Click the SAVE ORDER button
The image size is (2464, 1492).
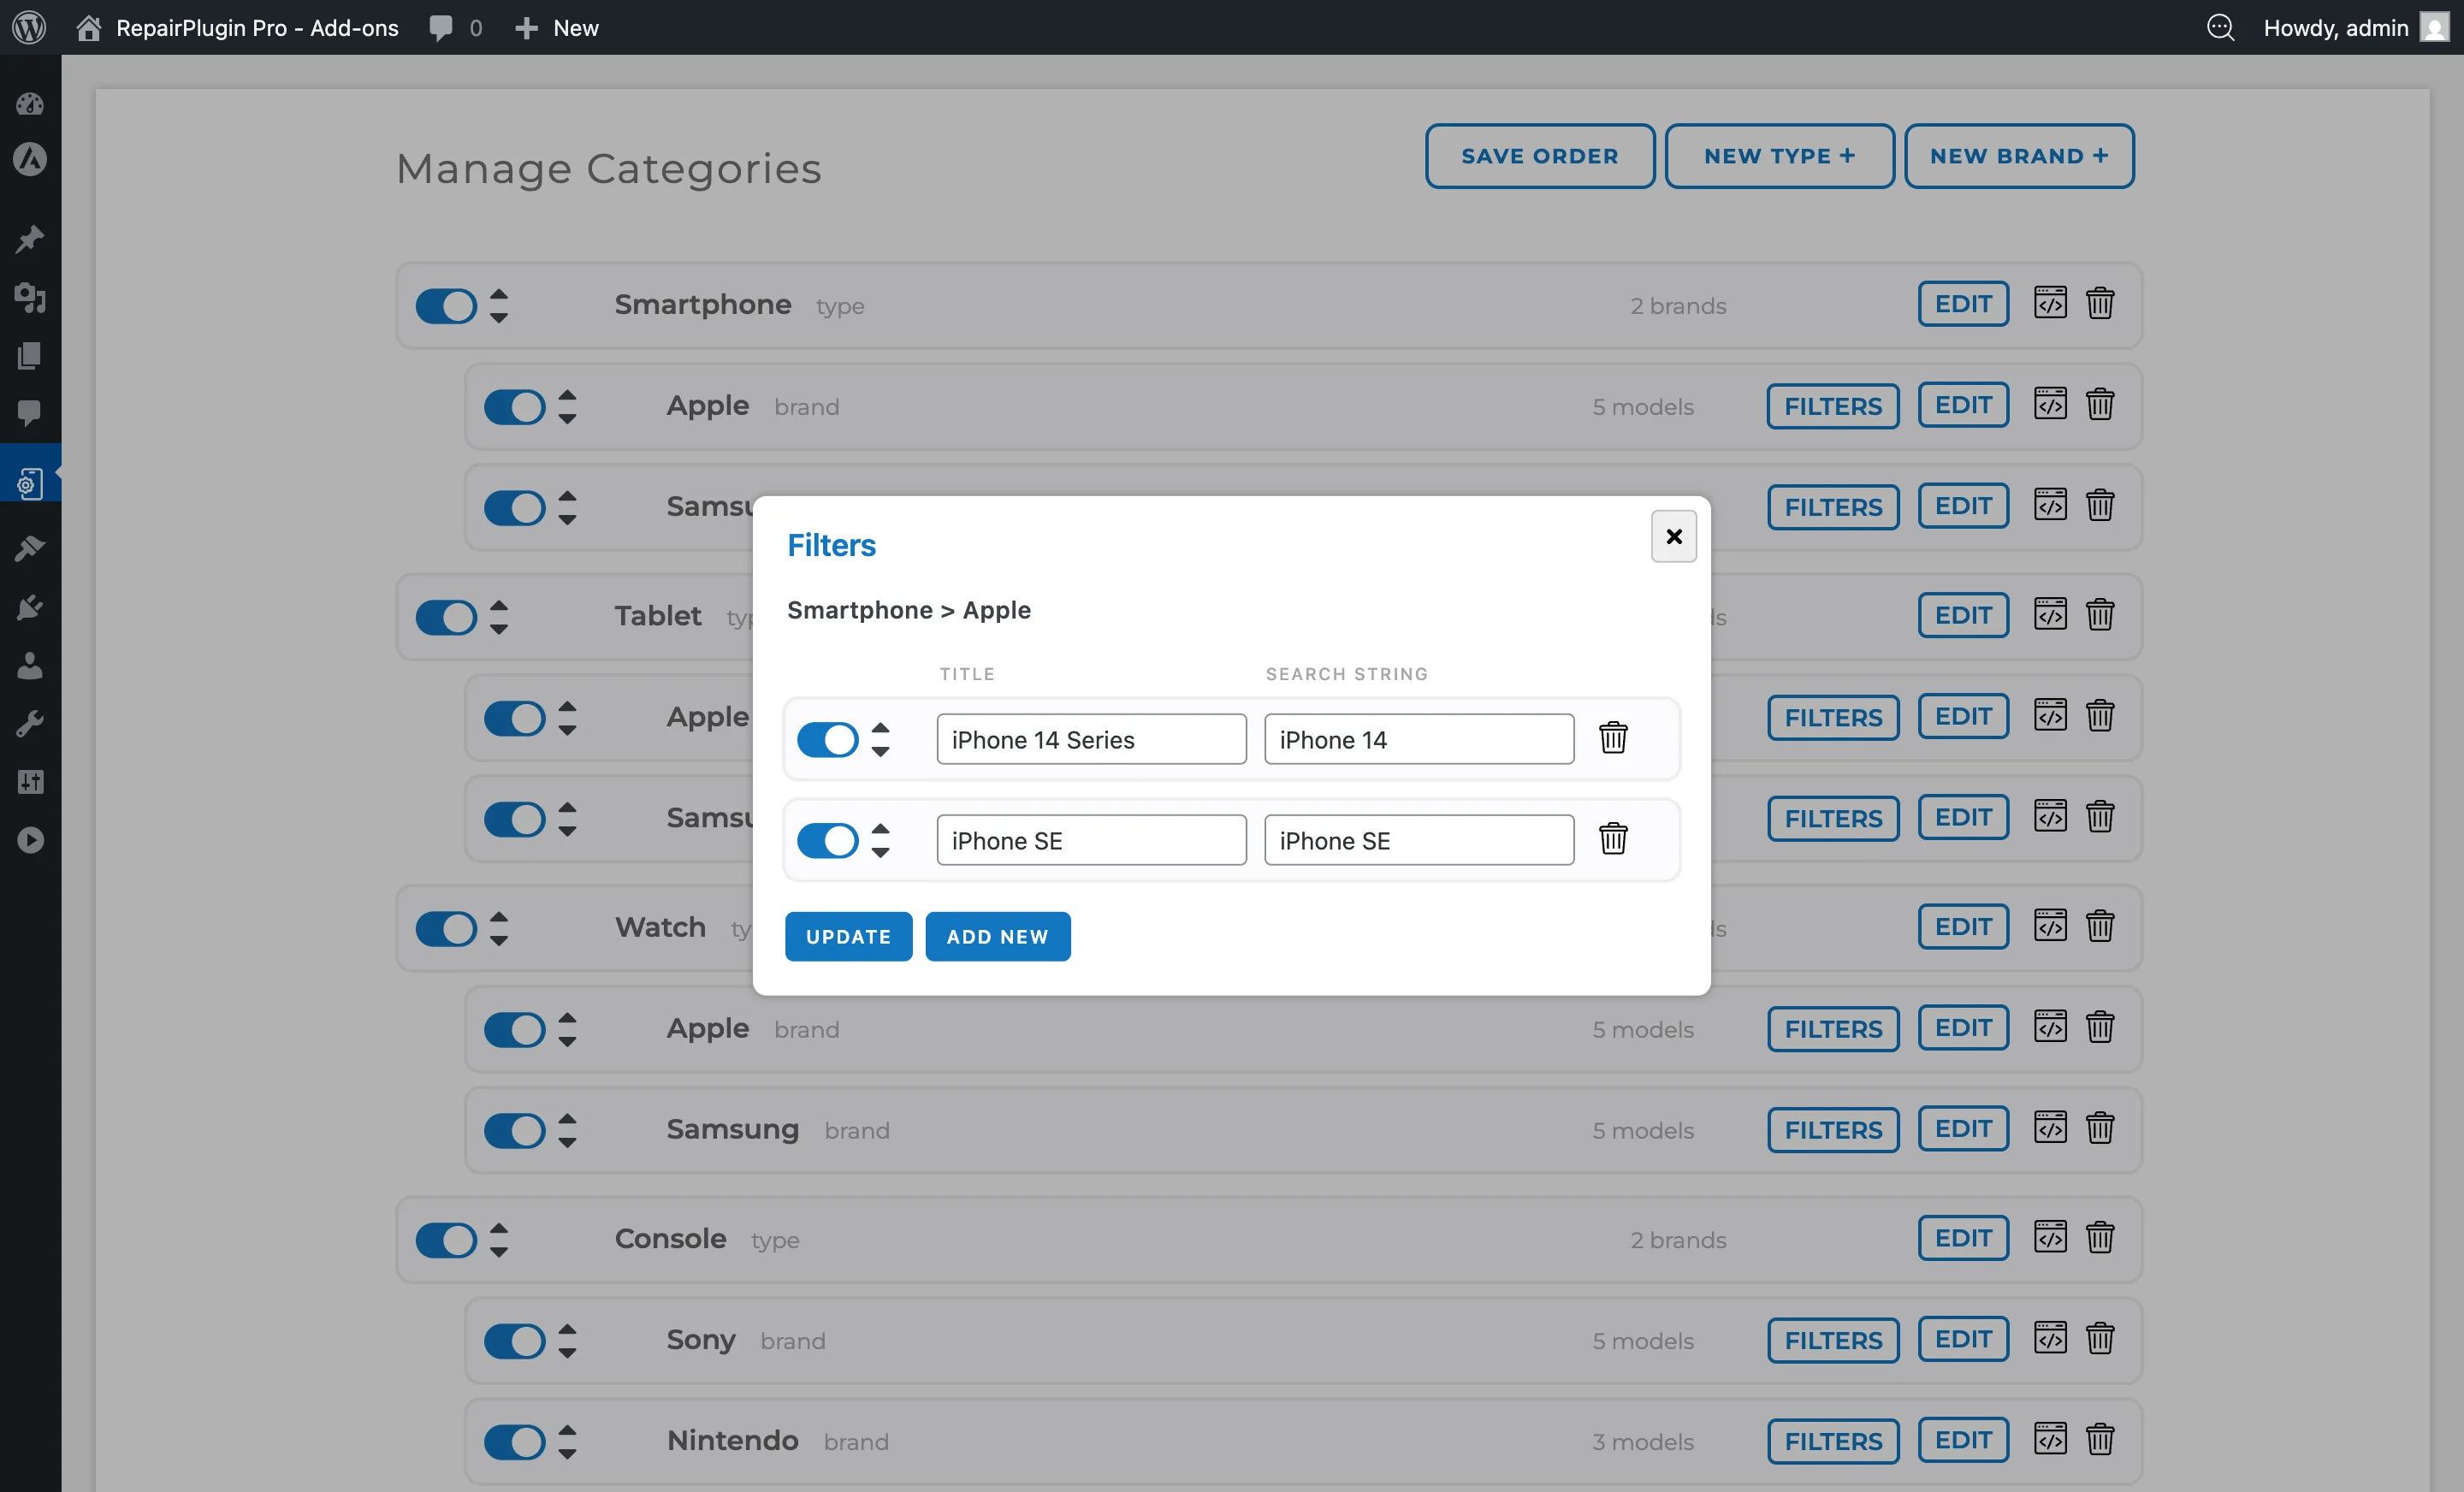point(1539,156)
